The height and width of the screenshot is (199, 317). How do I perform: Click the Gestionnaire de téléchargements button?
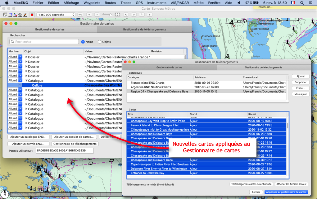point(75,144)
